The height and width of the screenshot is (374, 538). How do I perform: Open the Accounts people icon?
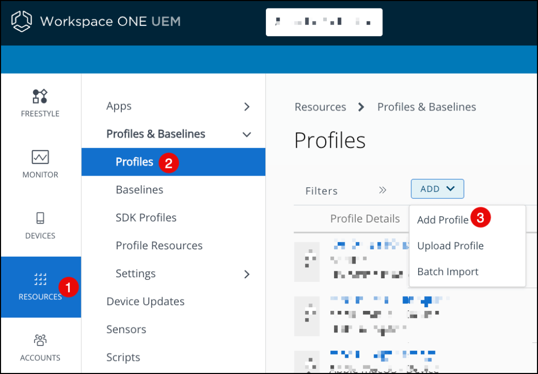click(x=40, y=340)
